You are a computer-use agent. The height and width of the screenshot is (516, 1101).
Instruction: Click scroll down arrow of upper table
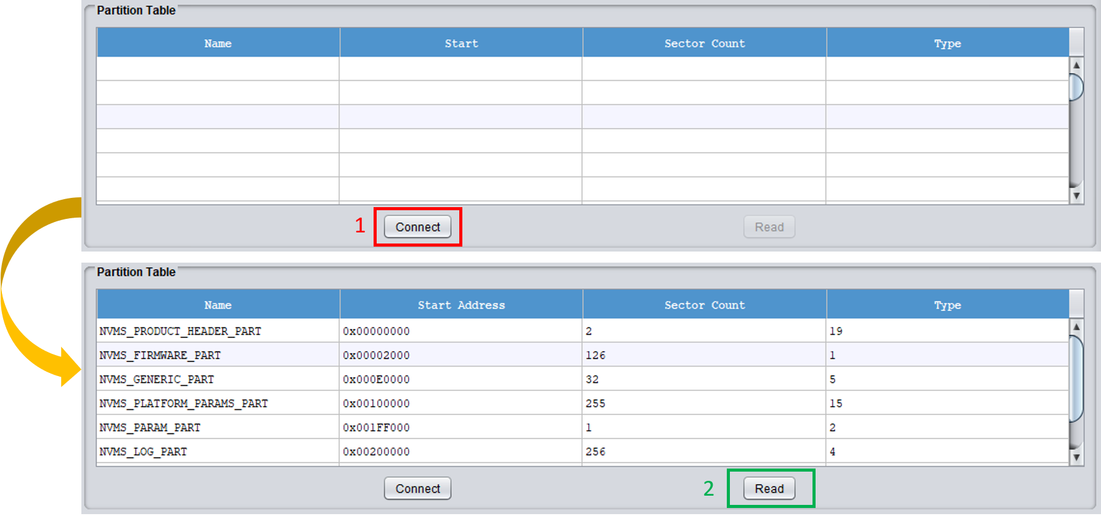point(1076,196)
